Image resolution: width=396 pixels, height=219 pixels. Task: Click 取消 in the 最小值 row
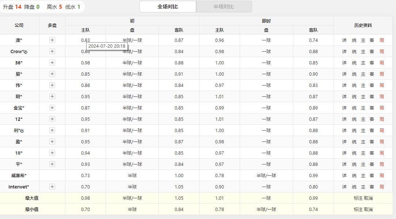(368, 210)
